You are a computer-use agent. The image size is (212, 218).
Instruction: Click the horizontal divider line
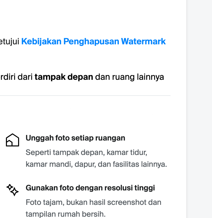(x=85, y=96)
